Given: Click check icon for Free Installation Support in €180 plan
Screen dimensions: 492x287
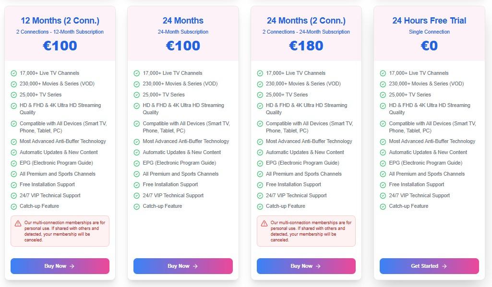Looking at the screenshot, I should [x=260, y=185].
